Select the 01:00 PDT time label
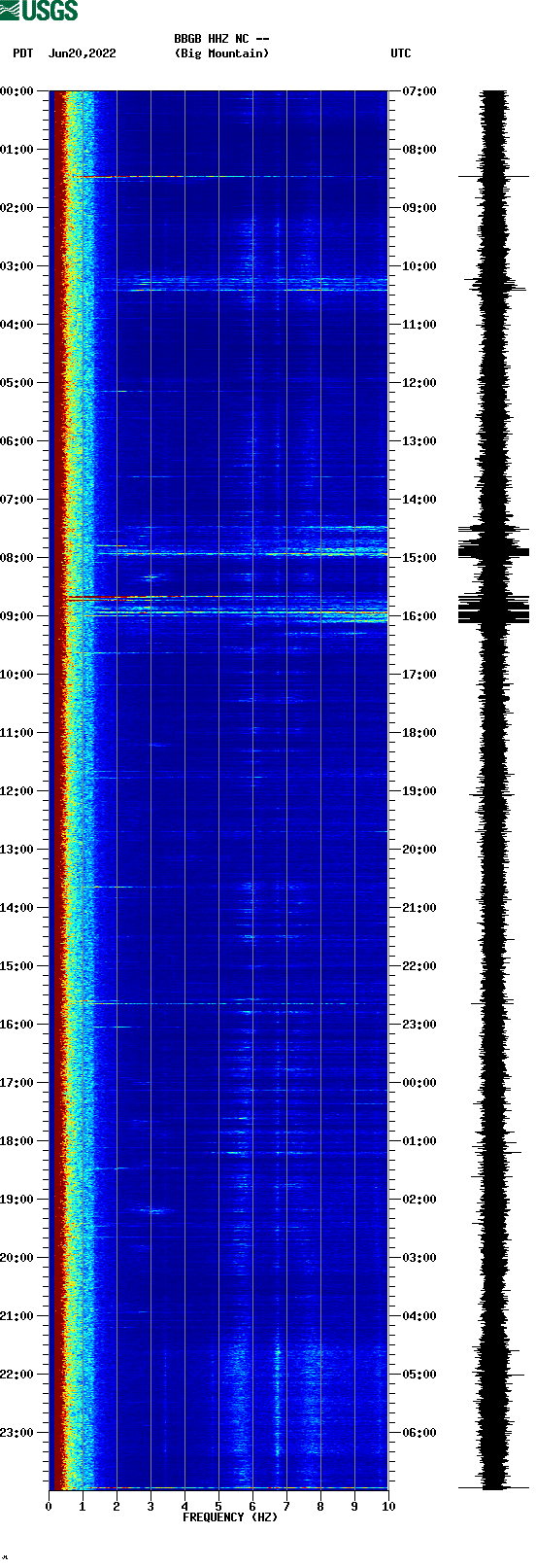The width and height of the screenshot is (536, 1568). point(17,150)
